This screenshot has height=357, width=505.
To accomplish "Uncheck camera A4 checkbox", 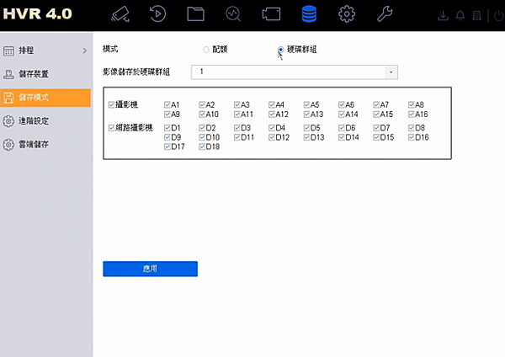I will tap(272, 104).
